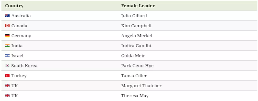Click the Canada flag icon
Viewport: 258px width, 101px height.
coord(7,26)
